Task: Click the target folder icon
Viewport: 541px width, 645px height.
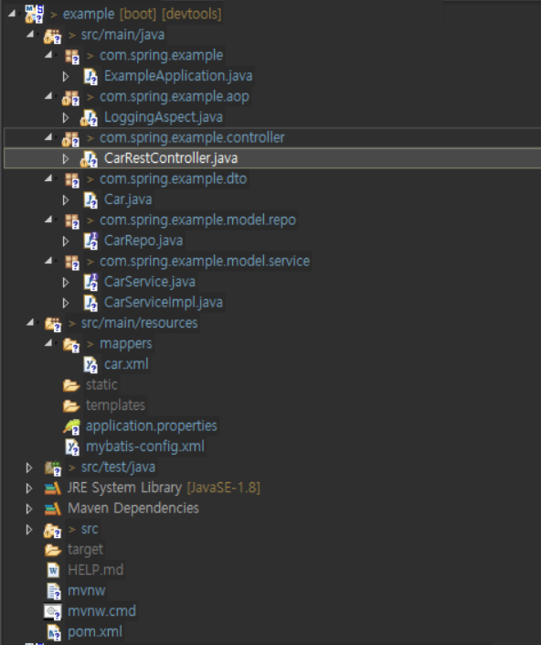Action: (53, 550)
